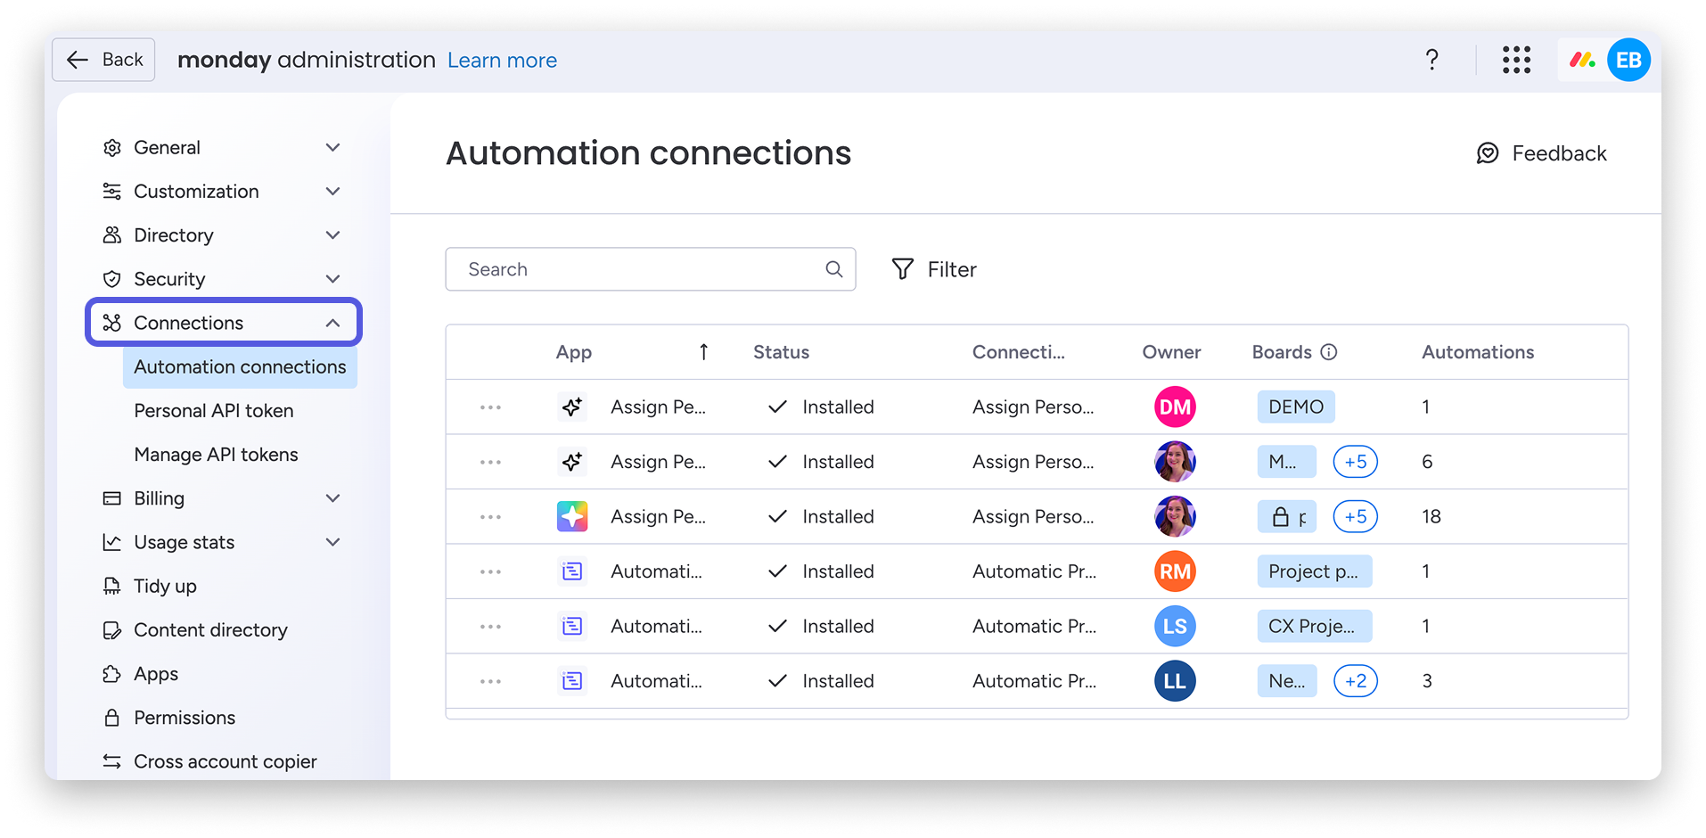The image size is (1706, 838).
Task: Click the LL owner avatar
Action: pyautogui.click(x=1175, y=681)
